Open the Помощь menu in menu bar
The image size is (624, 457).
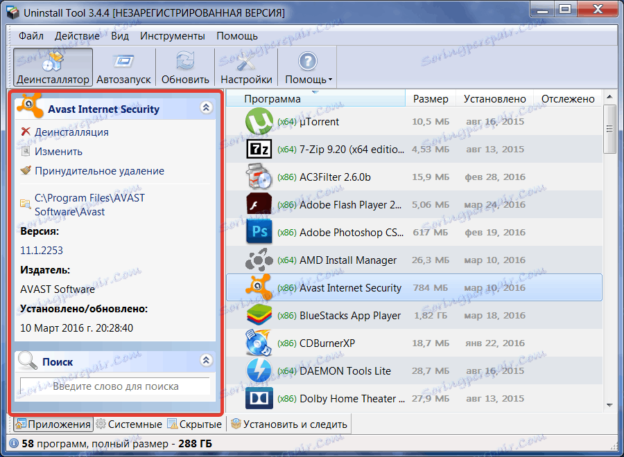(237, 36)
